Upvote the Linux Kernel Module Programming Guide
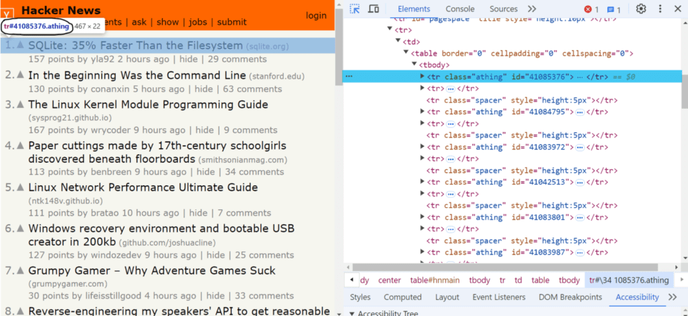Viewport: 688px width, 316px height. [20, 105]
